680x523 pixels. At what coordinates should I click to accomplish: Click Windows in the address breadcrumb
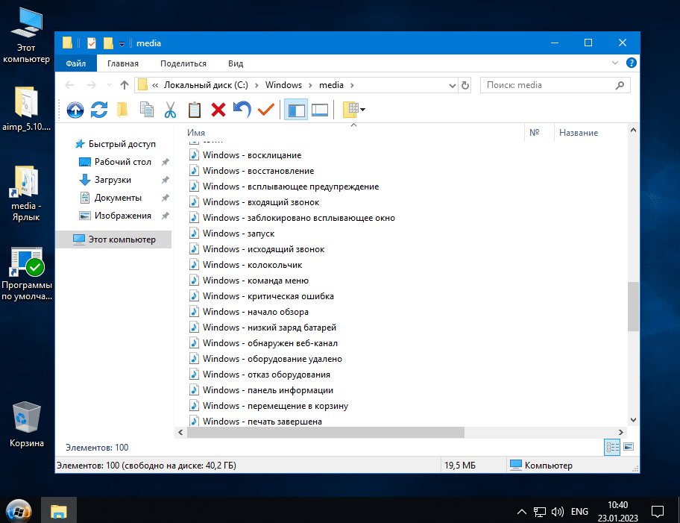point(283,85)
